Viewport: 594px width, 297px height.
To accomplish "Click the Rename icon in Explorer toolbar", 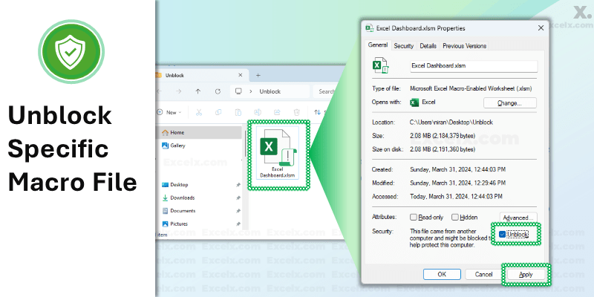I will click(x=258, y=112).
